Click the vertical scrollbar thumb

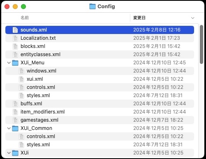(x=201, y=44)
